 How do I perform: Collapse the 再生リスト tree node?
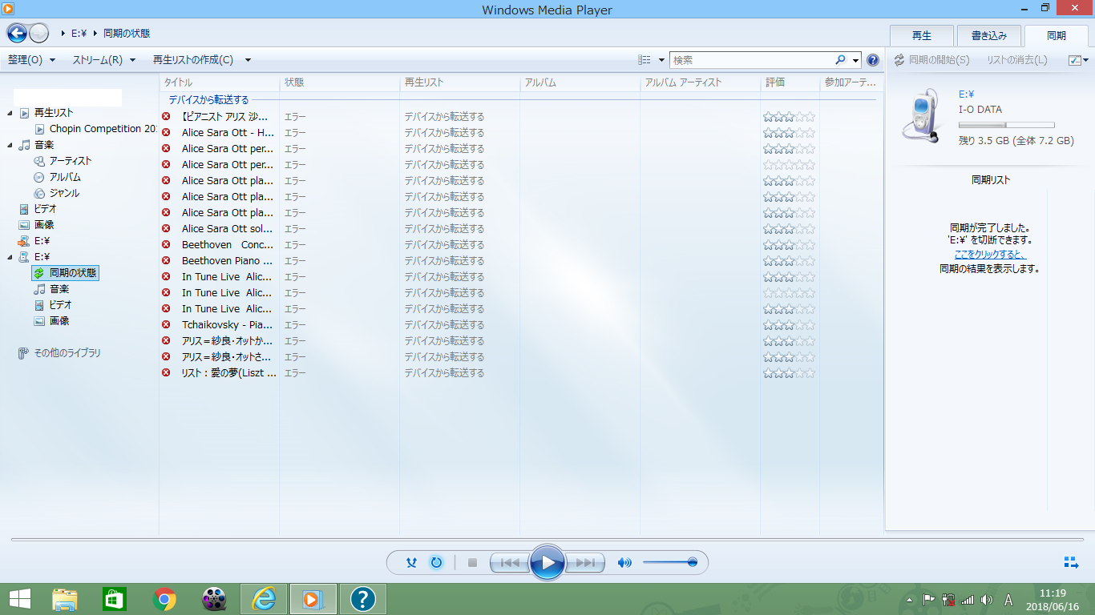(10, 113)
